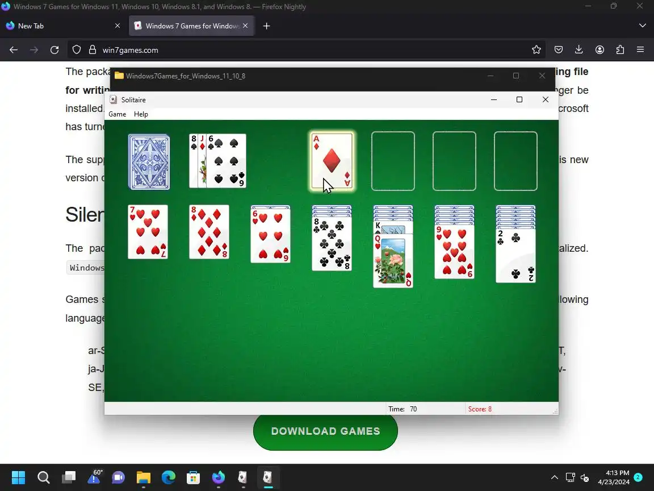Viewport: 654px width, 491px height.
Task: Pick the 8 of clubs card
Action: 332,244
